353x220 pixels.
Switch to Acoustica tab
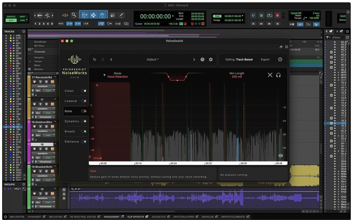pyautogui.click(x=159, y=217)
